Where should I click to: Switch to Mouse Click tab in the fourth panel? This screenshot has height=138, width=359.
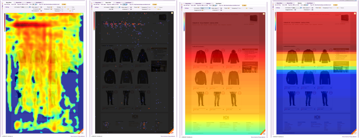point(290,3)
